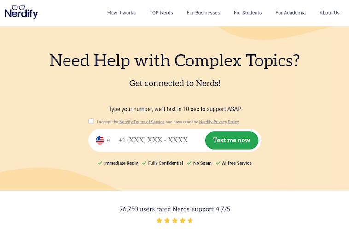Screen dimensions: 349x235
Task: Open the For Academia page
Action: point(291,13)
